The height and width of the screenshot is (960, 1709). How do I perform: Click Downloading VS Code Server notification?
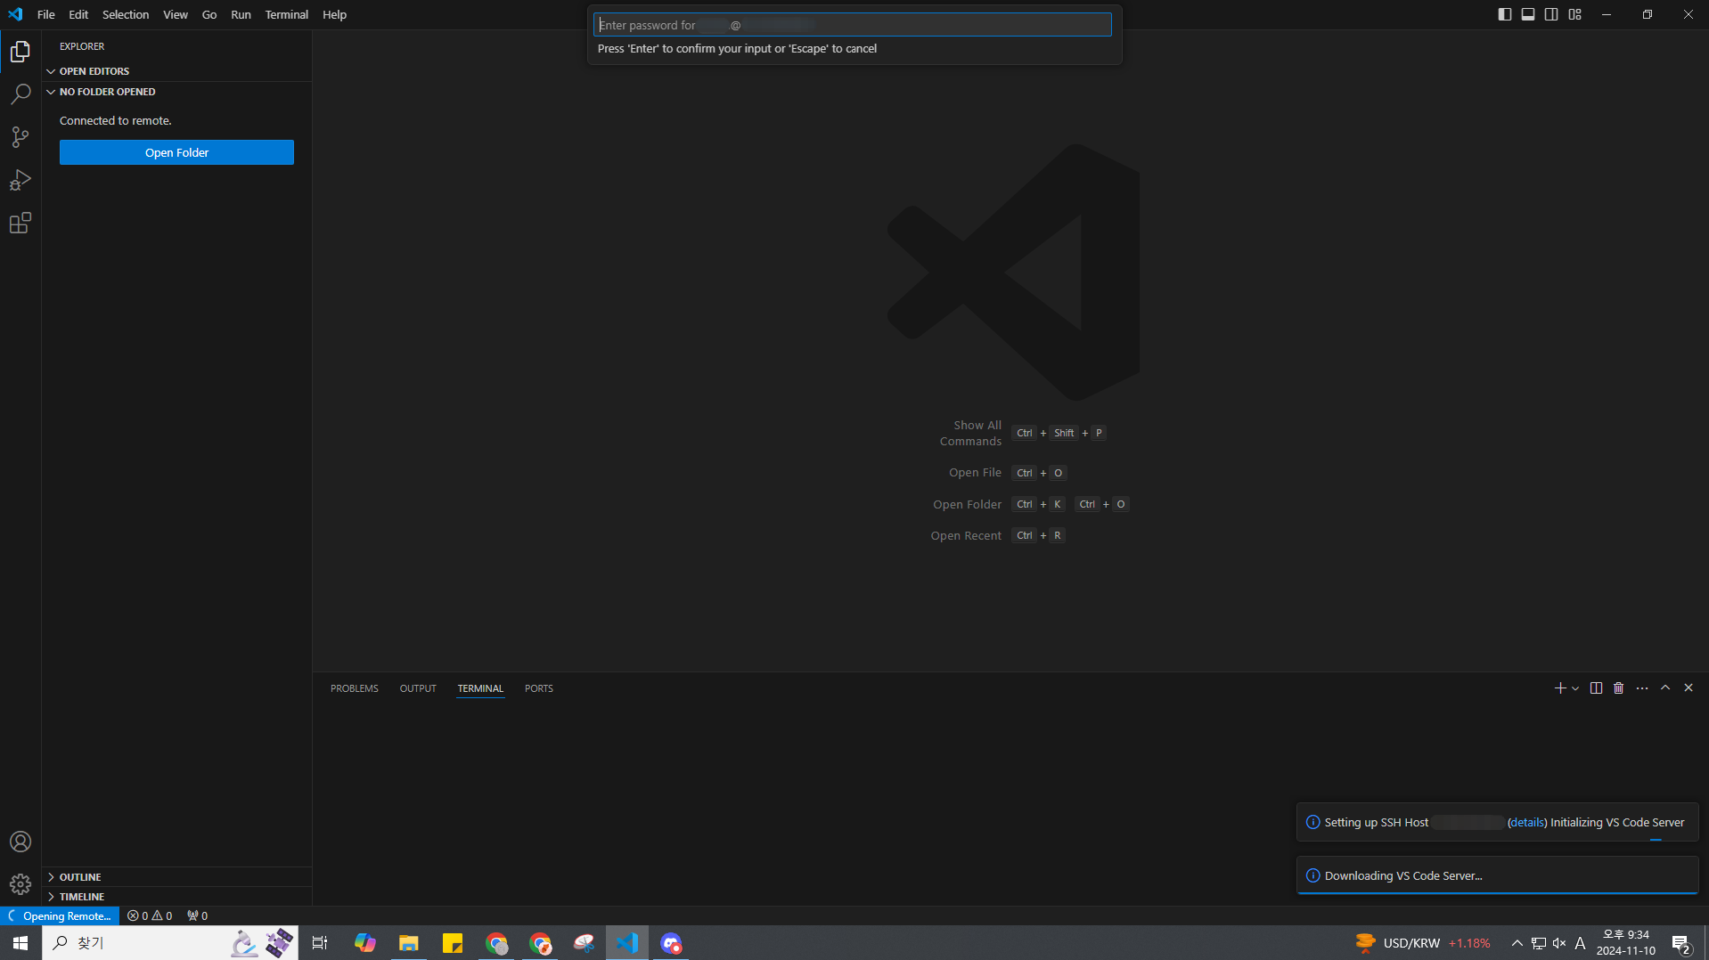tap(1497, 875)
